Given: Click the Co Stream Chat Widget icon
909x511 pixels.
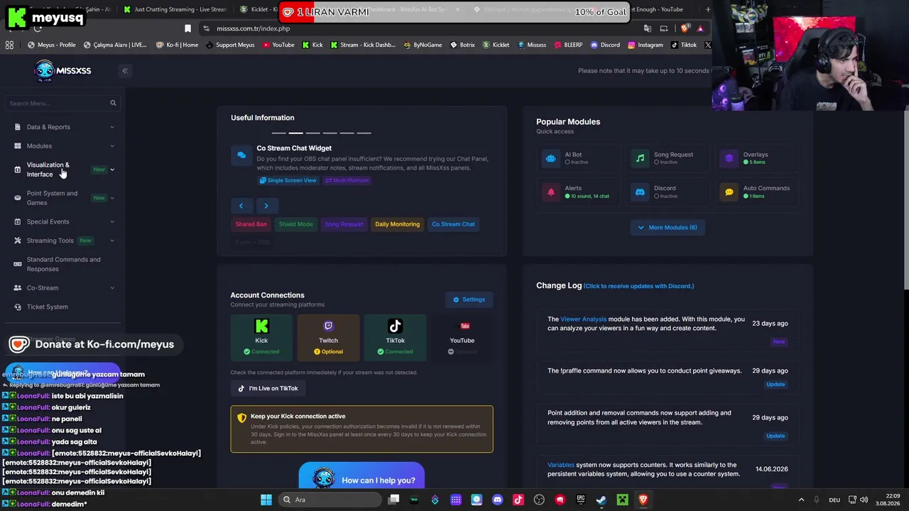Looking at the screenshot, I should [x=241, y=155].
